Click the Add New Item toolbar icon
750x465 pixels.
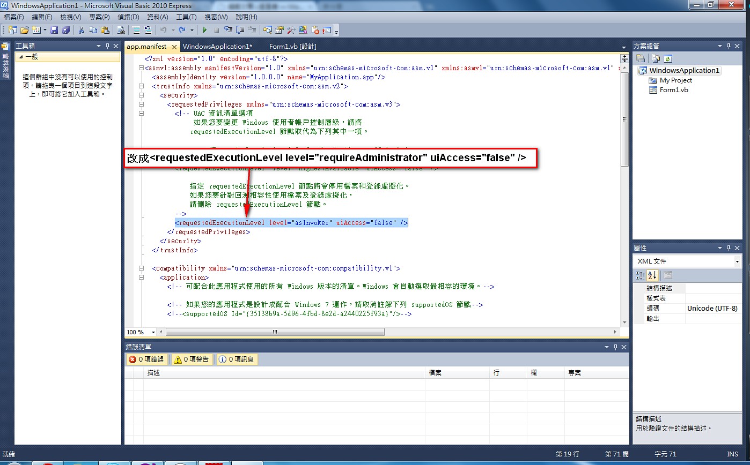tap(36, 30)
